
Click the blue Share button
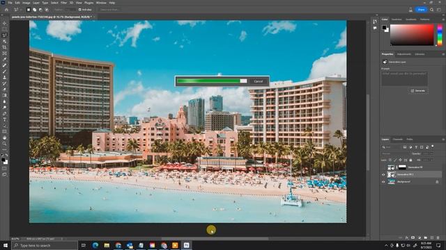click(421, 10)
